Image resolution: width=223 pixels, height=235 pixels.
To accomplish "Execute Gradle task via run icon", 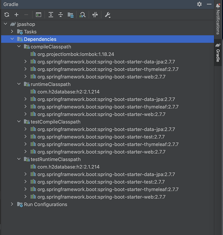I will pyautogui.click(x=38, y=15).
